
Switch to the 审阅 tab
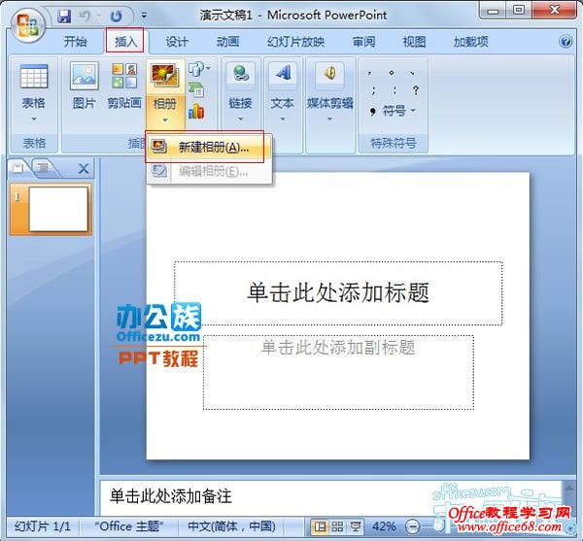point(363,41)
